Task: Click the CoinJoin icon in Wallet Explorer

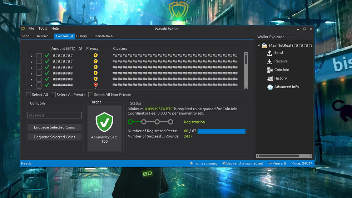Action: (270, 70)
